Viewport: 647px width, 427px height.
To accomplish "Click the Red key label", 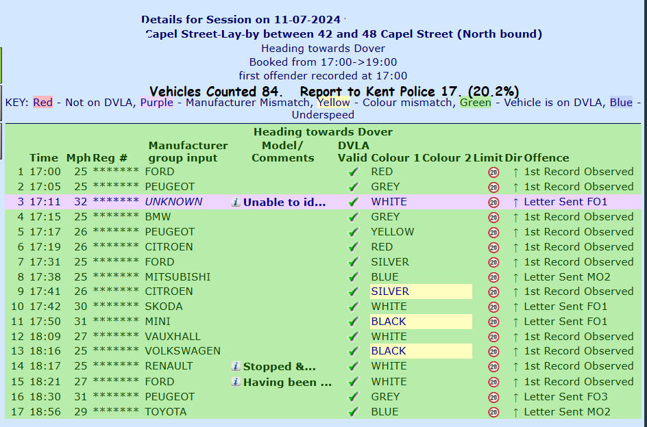I will point(43,102).
